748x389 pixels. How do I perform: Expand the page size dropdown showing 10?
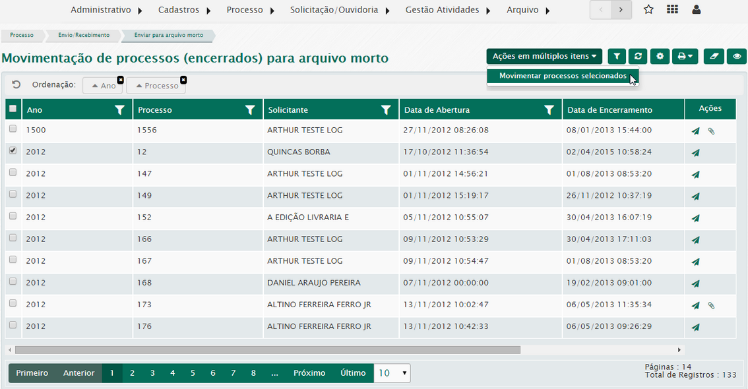(392, 373)
